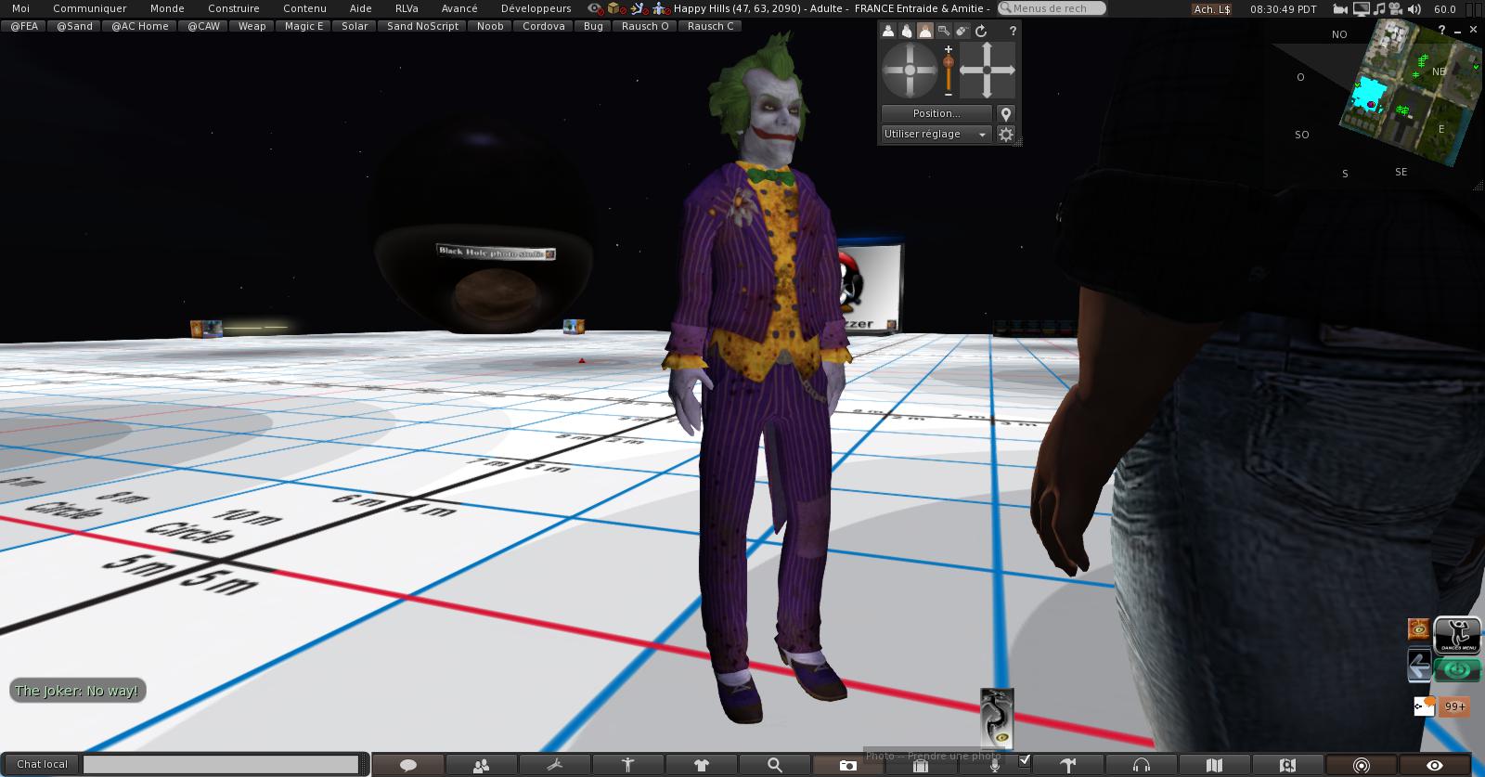Click the Cordova favorites landmark
Viewport: 1485px width, 777px height.
(543, 26)
